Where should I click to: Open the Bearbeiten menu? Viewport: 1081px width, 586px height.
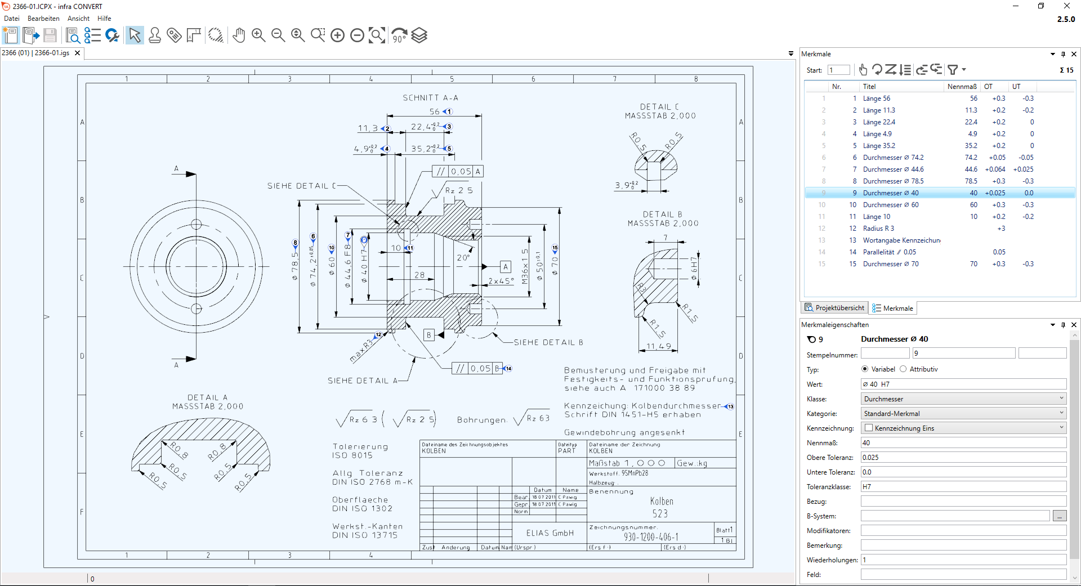coord(43,19)
